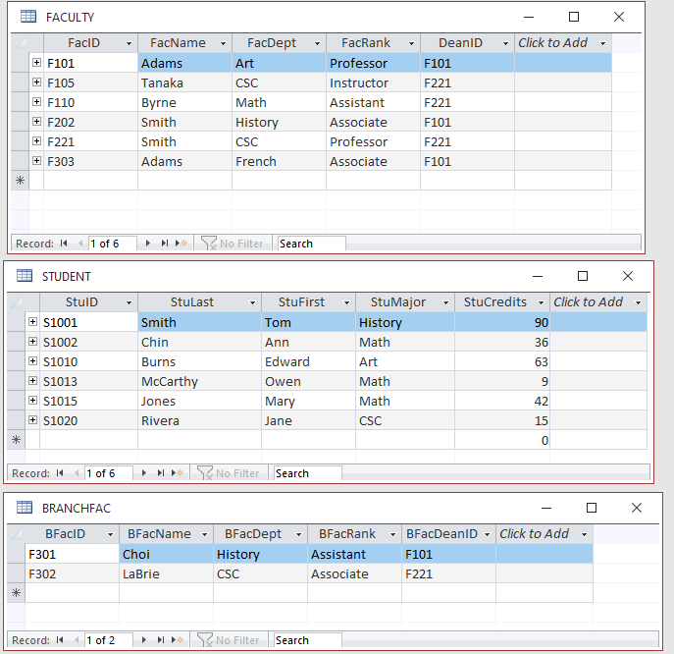Viewport: 674px width, 654px height.
Task: Select the F301 cell in BRANCHFAC
Action: [72, 554]
